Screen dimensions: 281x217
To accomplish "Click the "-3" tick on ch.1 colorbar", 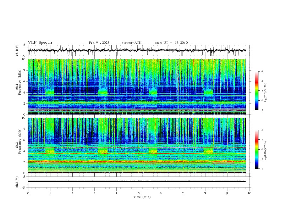I will click(x=261, y=71).
